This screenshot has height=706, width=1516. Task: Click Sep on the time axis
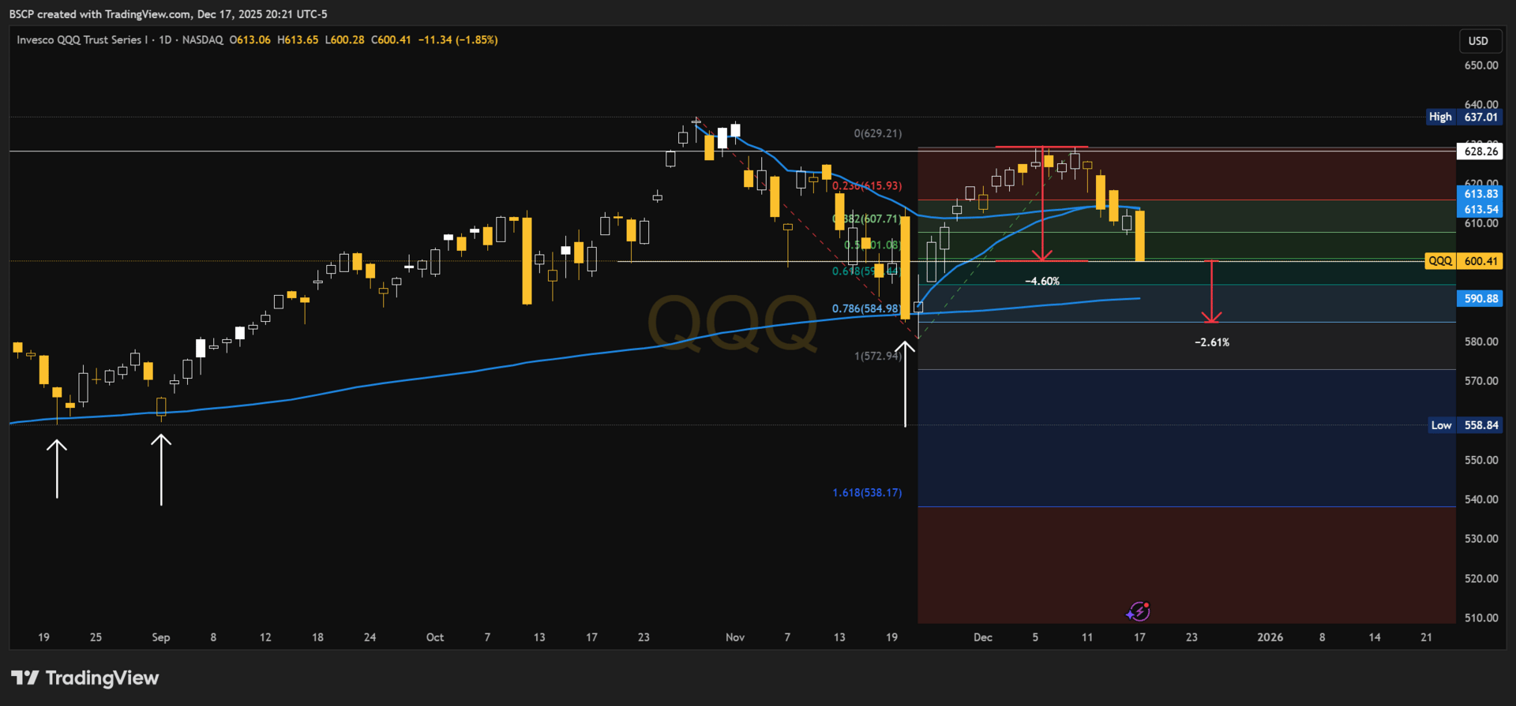161,637
